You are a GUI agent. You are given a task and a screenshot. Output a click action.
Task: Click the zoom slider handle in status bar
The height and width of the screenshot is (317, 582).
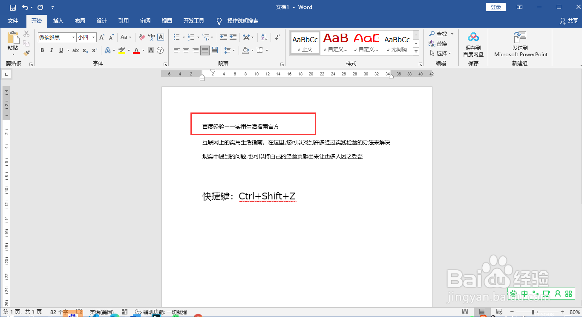click(x=532, y=312)
